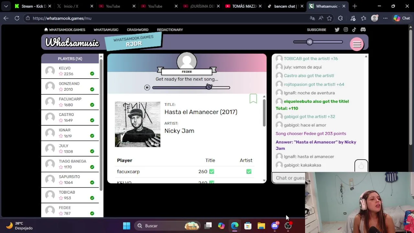Select player IGNAR in the players list
414x233 pixels.
click(x=70, y=133)
